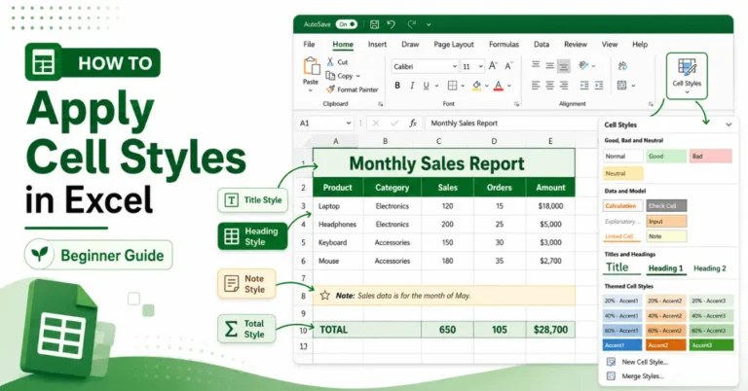748x391 pixels.
Task: Switch to the Formulas tab
Action: (x=504, y=45)
